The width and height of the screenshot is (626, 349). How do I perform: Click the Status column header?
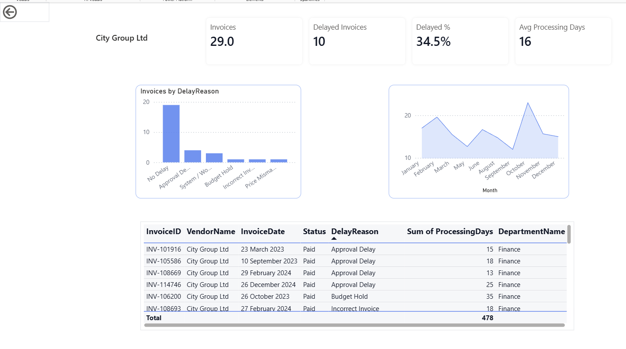pyautogui.click(x=314, y=232)
